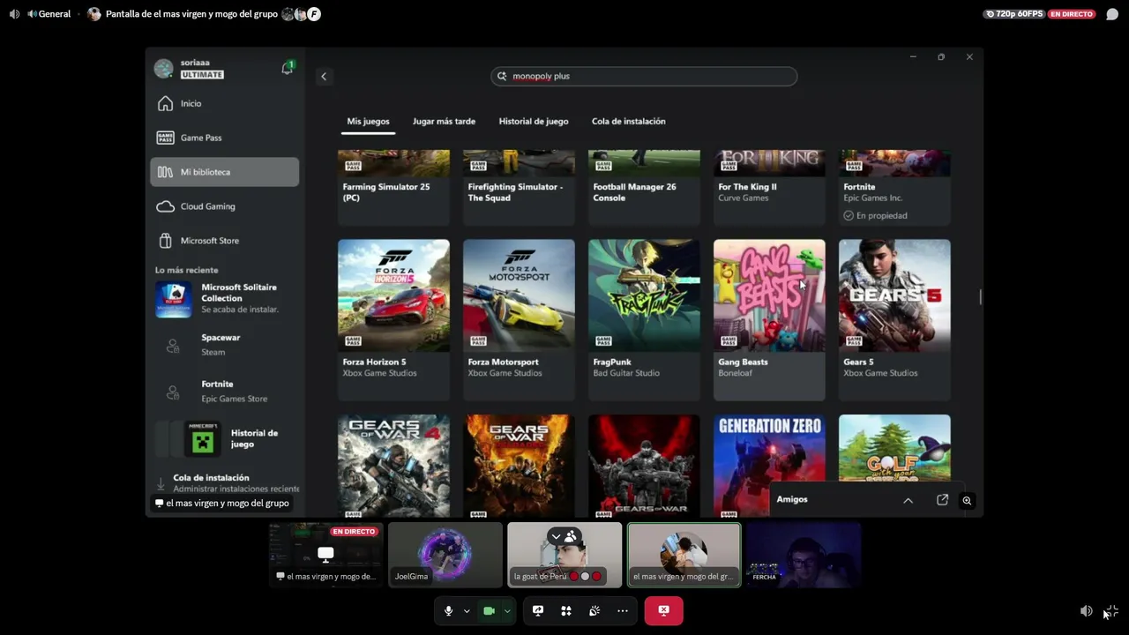Click the speaker icon at top left

point(14,14)
